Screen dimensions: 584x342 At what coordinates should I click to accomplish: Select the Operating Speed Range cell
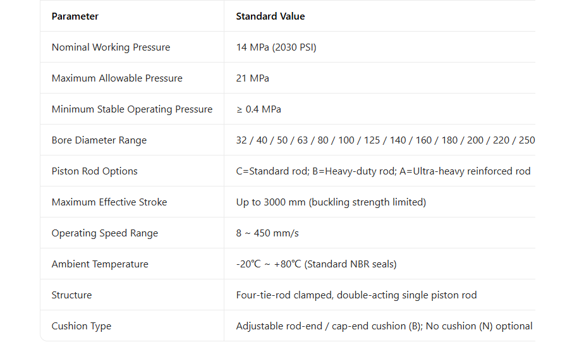pos(105,233)
